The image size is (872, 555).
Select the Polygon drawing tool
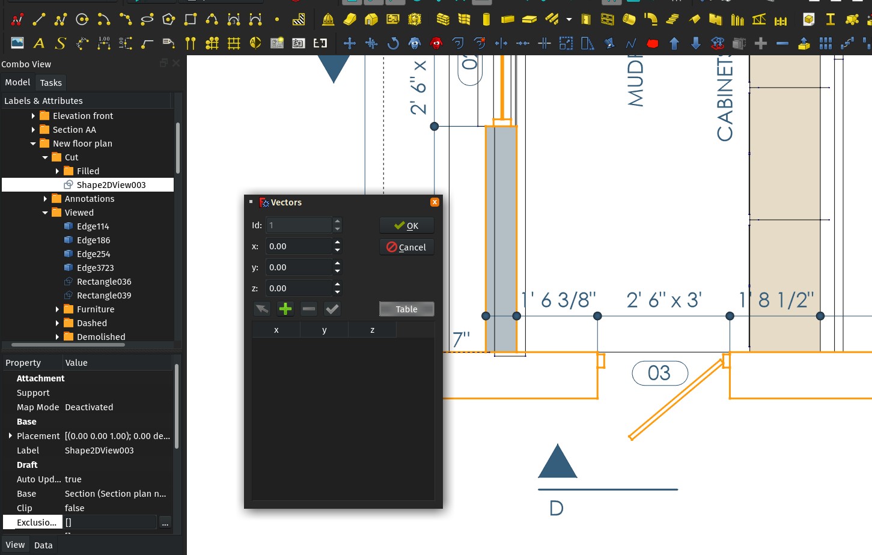coord(170,19)
